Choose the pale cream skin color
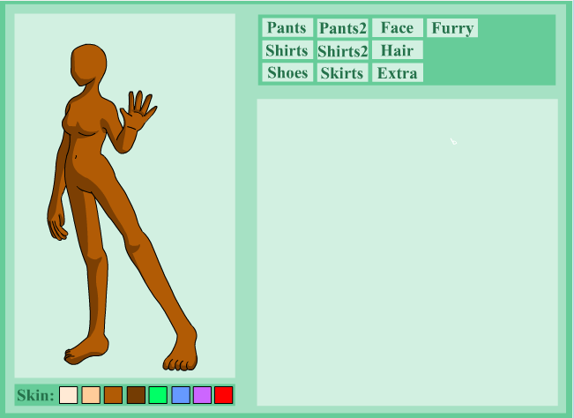Viewport: 574px width, 418px height. [x=69, y=395]
